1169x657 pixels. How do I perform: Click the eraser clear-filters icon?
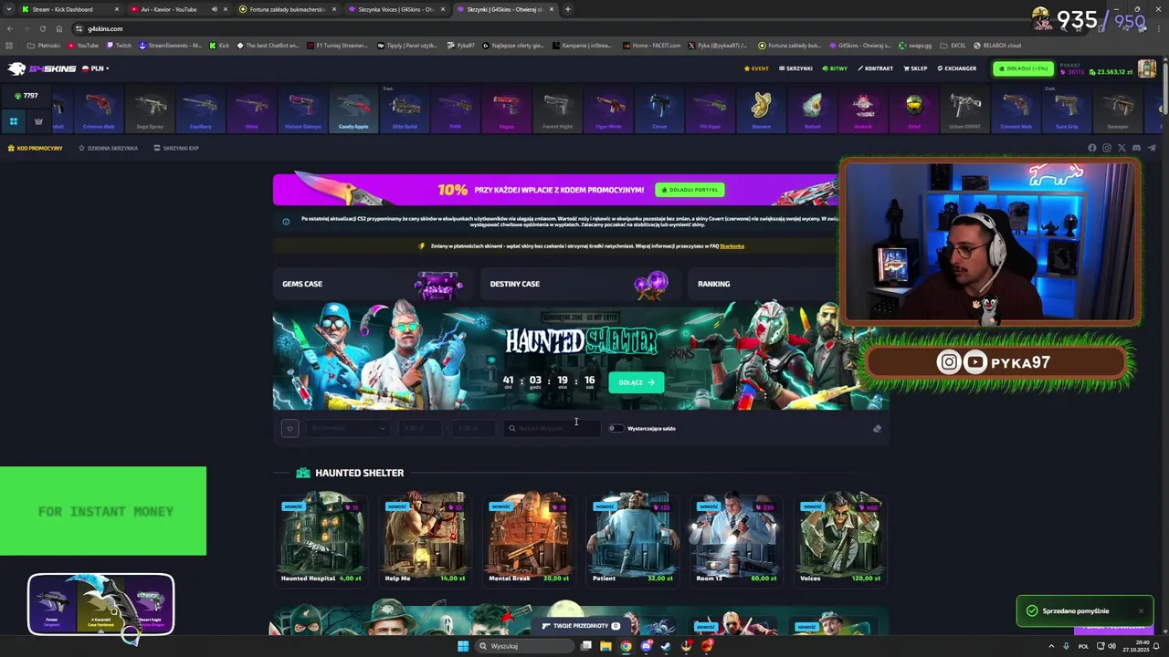(877, 428)
